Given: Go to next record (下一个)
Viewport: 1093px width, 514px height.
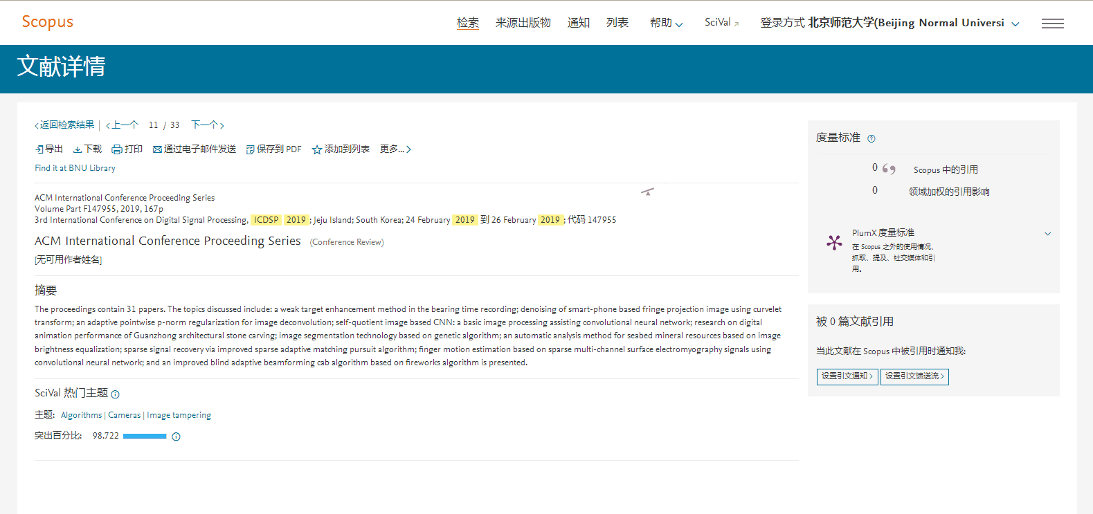Looking at the screenshot, I should point(208,125).
